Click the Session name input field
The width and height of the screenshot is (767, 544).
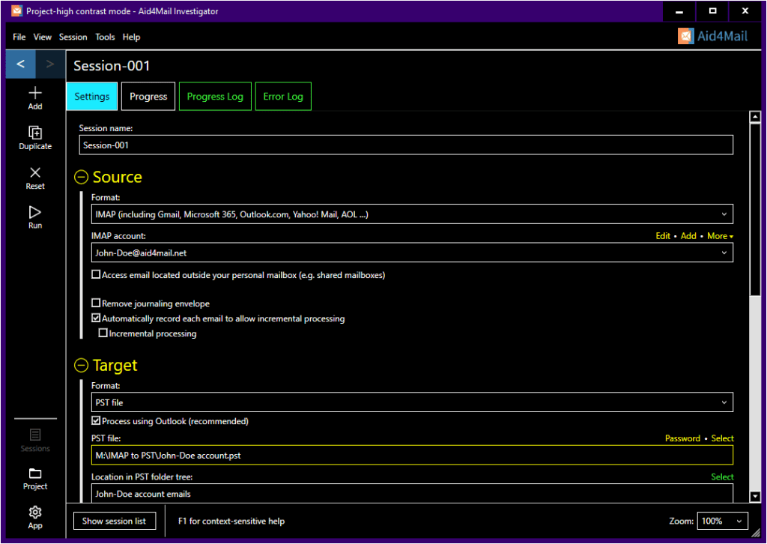406,145
